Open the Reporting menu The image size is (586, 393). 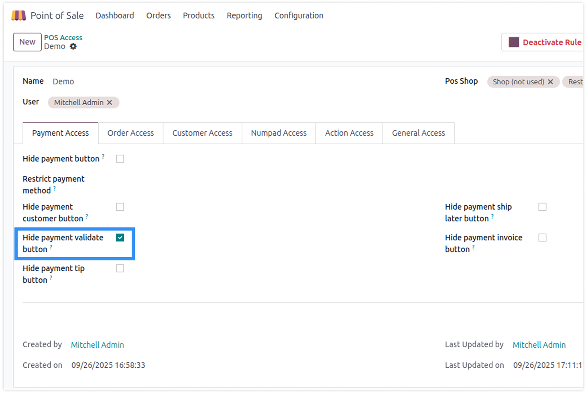tap(244, 16)
